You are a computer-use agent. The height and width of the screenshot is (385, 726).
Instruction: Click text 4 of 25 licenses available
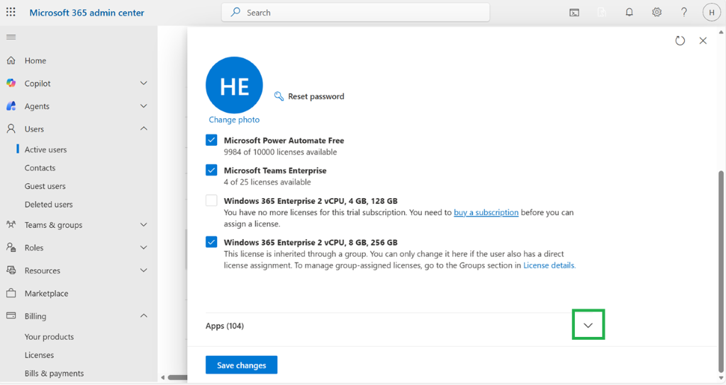[x=267, y=182]
